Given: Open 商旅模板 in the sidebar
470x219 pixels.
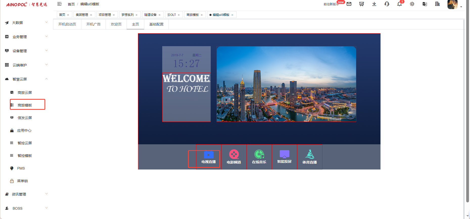Looking at the screenshot, I should point(25,105).
